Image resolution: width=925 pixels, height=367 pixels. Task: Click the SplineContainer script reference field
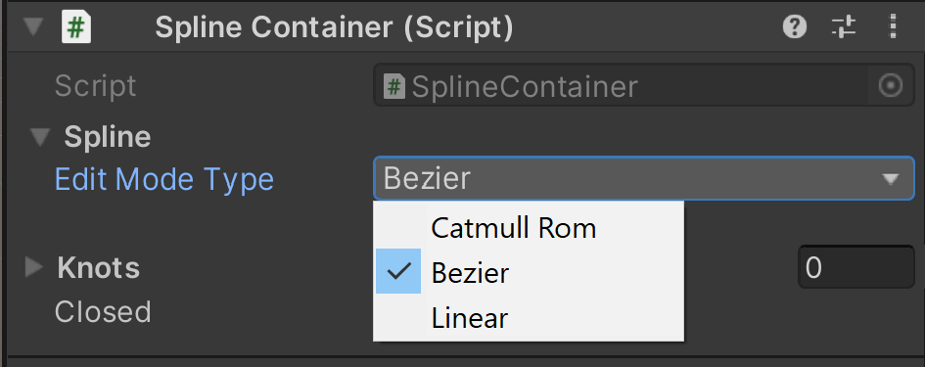(644, 86)
